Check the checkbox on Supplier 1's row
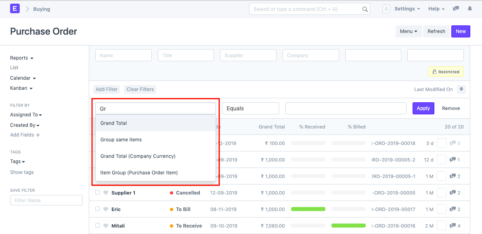The image size is (482, 234). click(x=97, y=193)
